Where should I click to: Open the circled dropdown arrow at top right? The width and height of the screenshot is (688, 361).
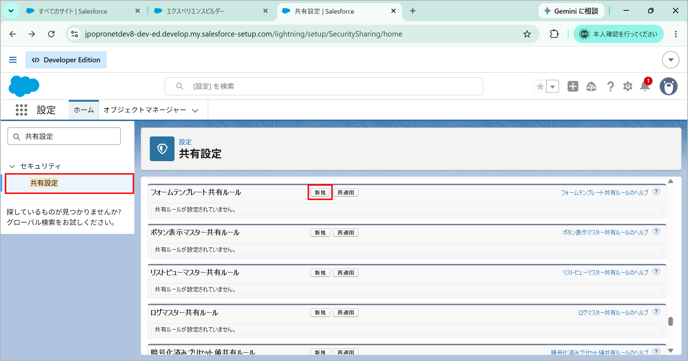point(670,60)
